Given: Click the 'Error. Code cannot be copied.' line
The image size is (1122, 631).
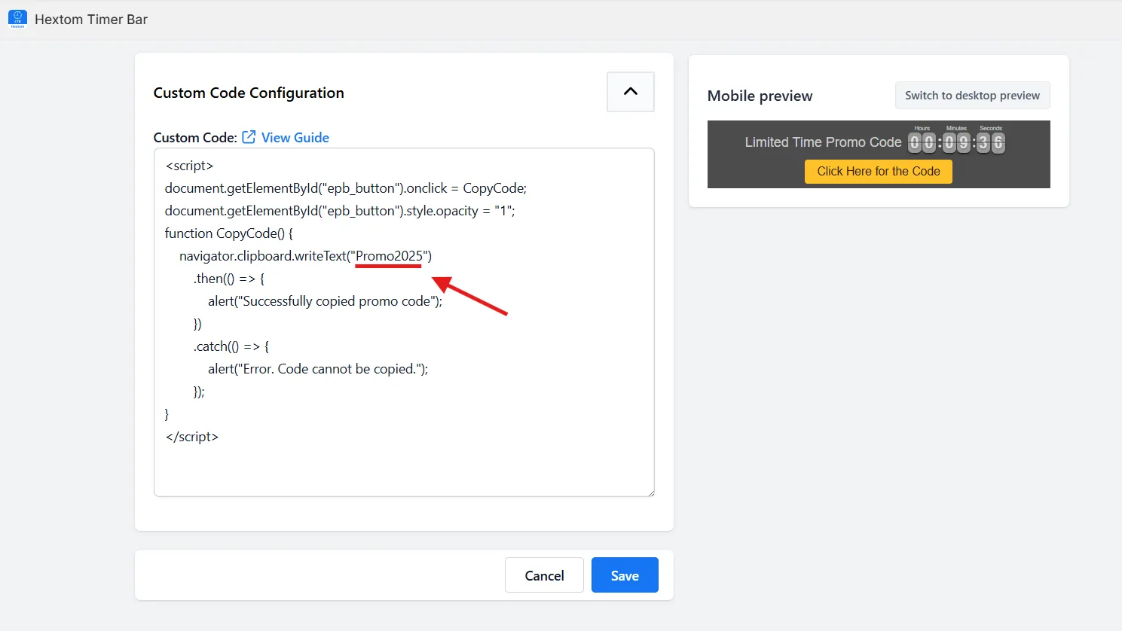Looking at the screenshot, I should [x=318, y=369].
